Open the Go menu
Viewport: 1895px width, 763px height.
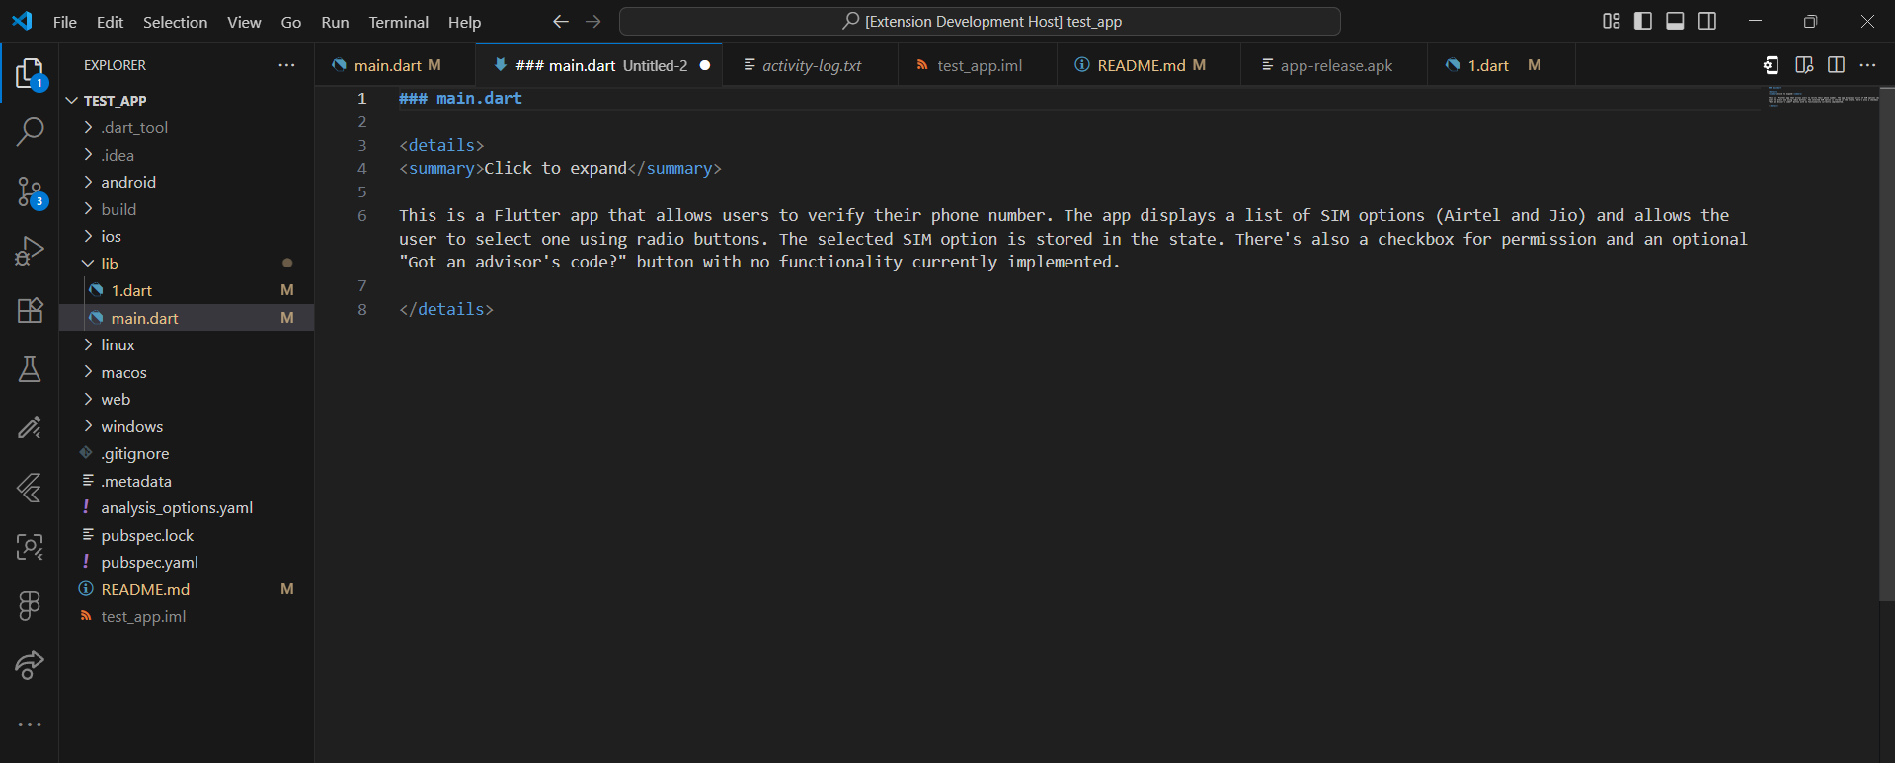point(291,22)
